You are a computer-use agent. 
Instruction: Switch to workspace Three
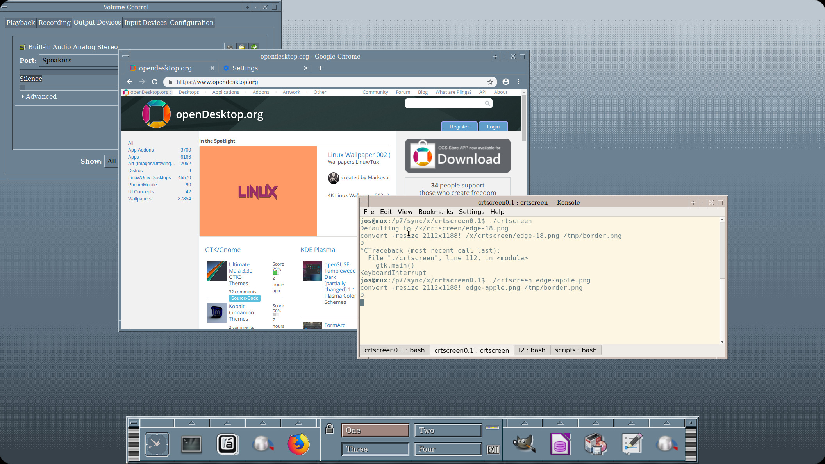tap(375, 449)
